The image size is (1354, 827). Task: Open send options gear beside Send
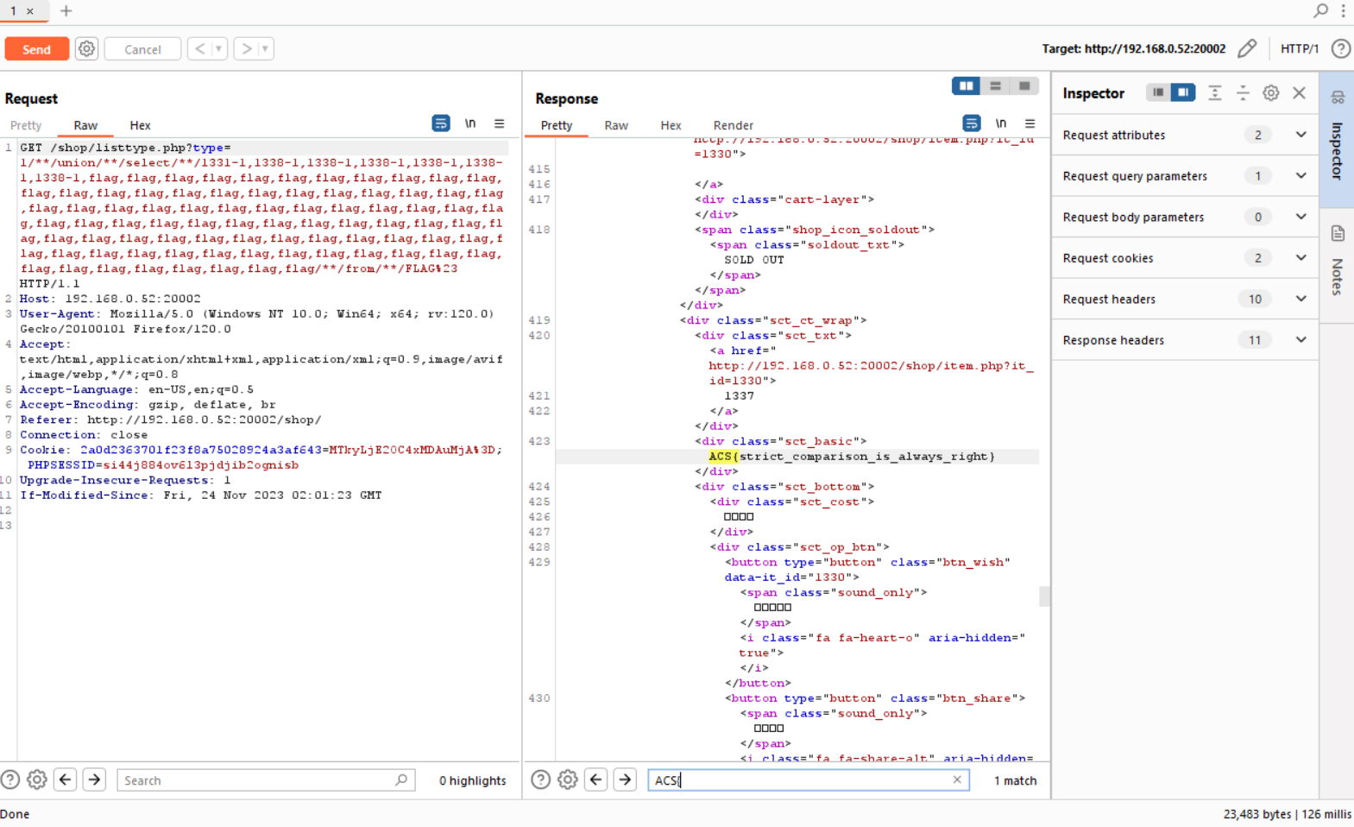tap(86, 49)
